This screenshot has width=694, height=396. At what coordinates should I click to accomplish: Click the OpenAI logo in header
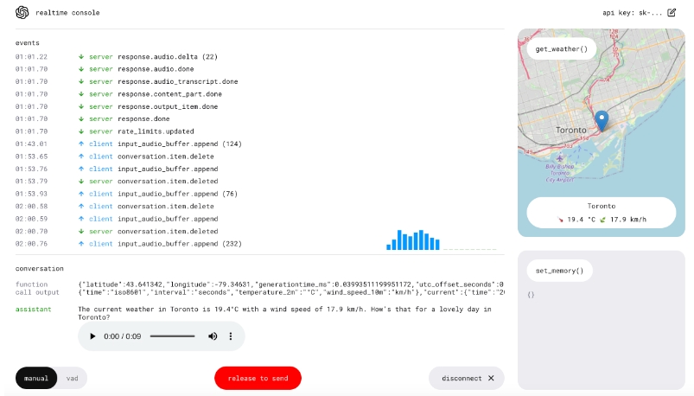point(22,12)
